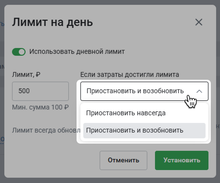Screen dimensions: 220x183
Task: Click the Приостановить и возобновить combo box
Action: tap(144, 91)
